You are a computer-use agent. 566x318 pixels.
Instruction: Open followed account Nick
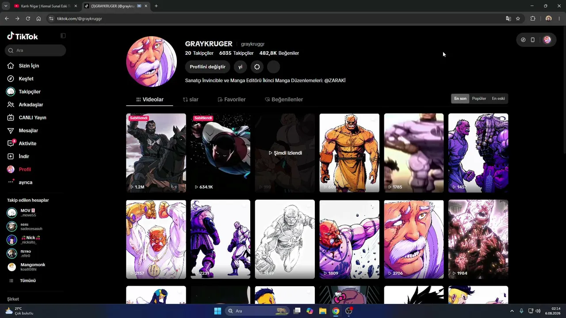coord(31,240)
